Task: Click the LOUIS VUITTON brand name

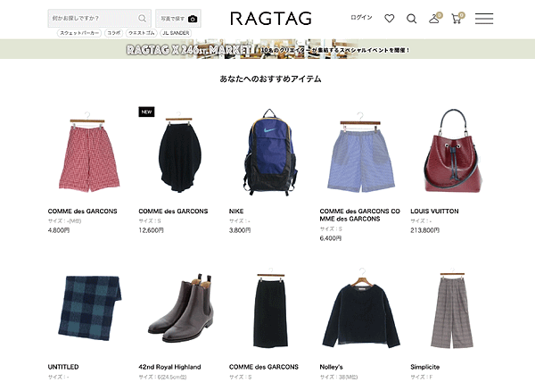Action: pos(434,212)
